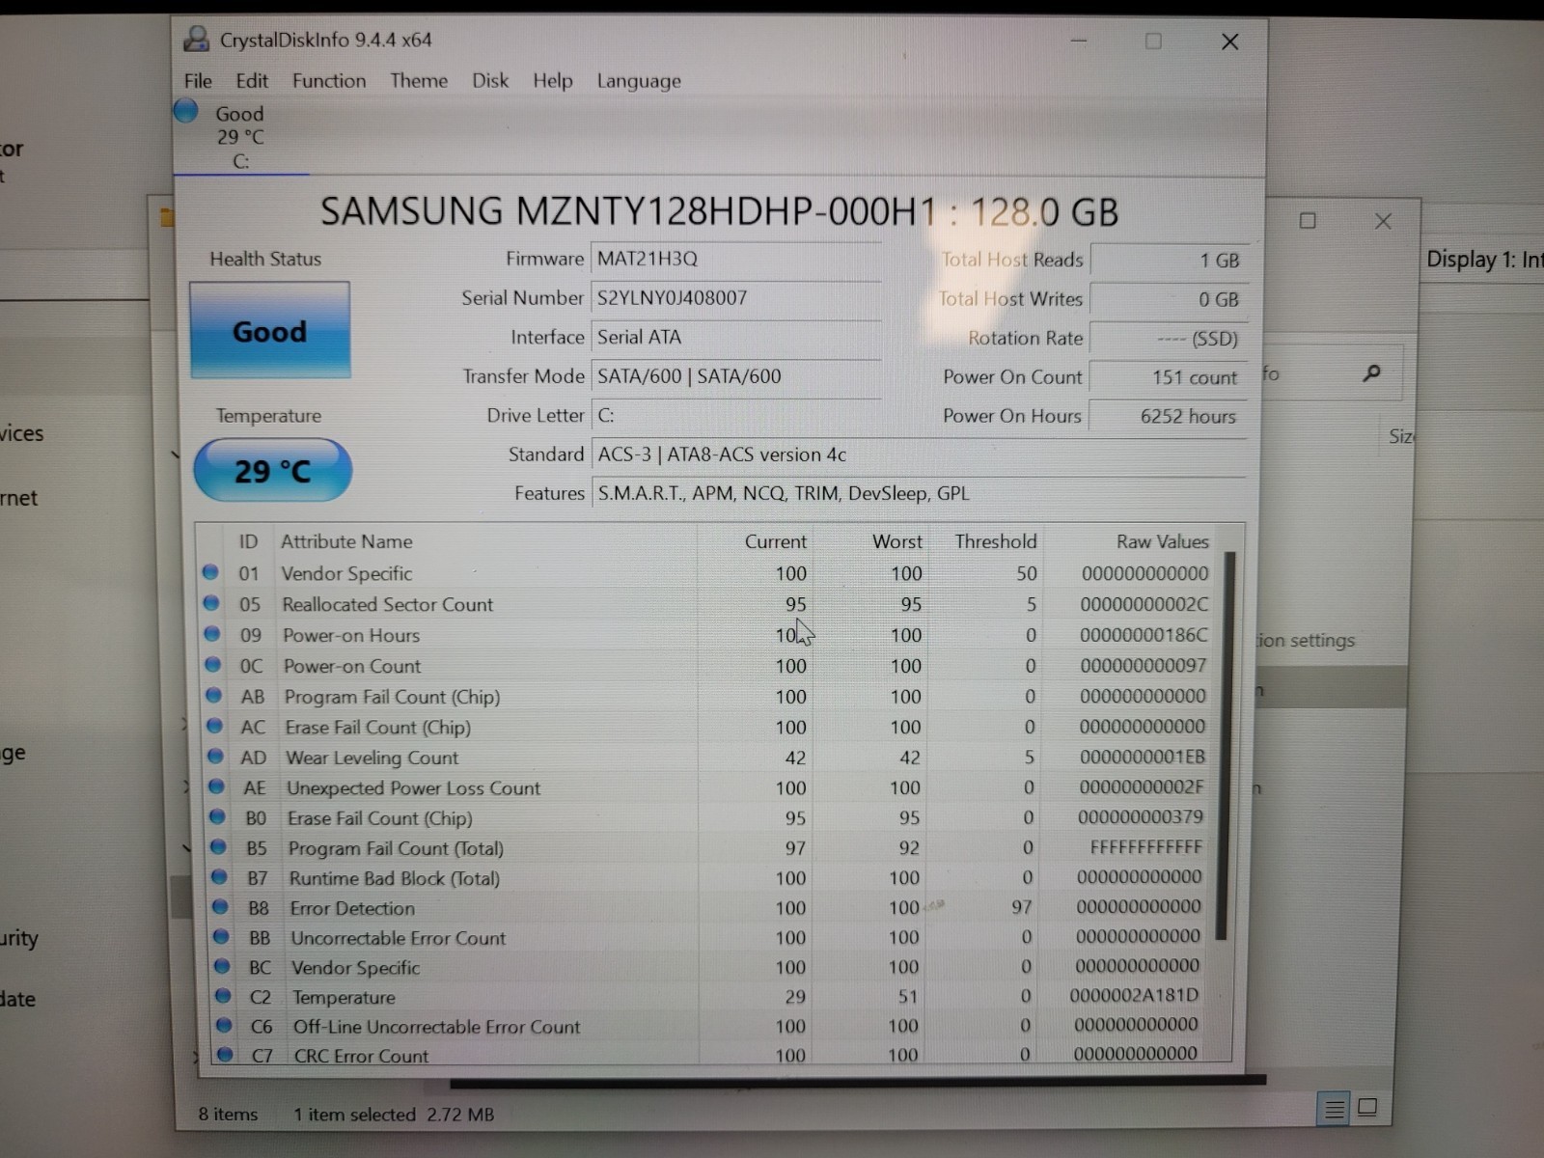Viewport: 1544px width, 1158px height.
Task: Click the status dot beside 01 Vendor Specific
Action: pyautogui.click(x=210, y=572)
